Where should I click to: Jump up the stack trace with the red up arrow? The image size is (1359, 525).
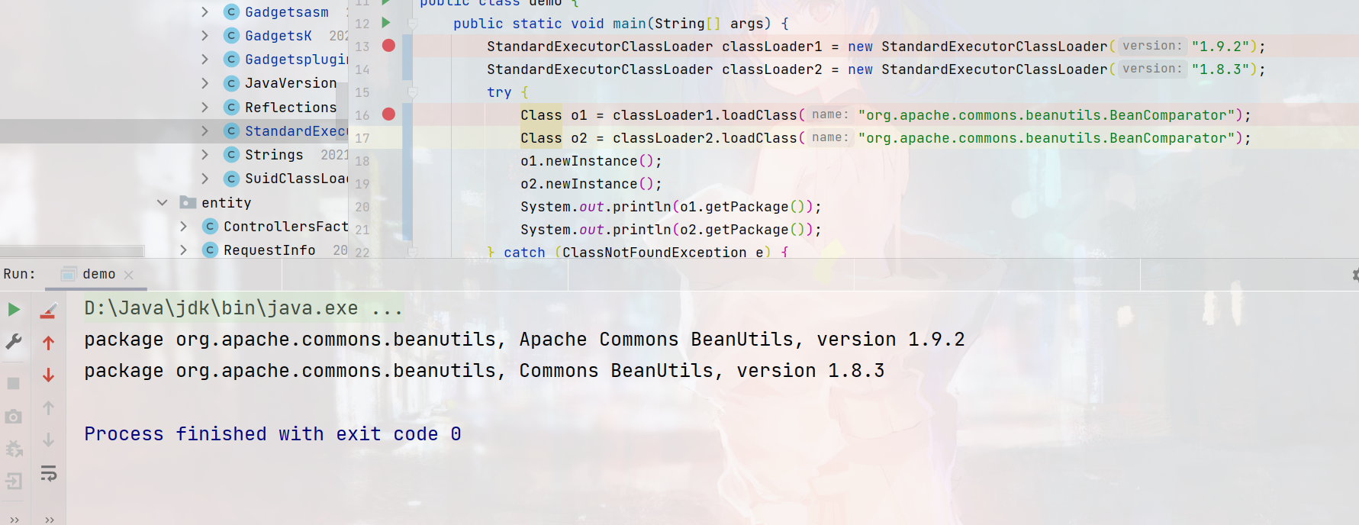pyautogui.click(x=48, y=343)
